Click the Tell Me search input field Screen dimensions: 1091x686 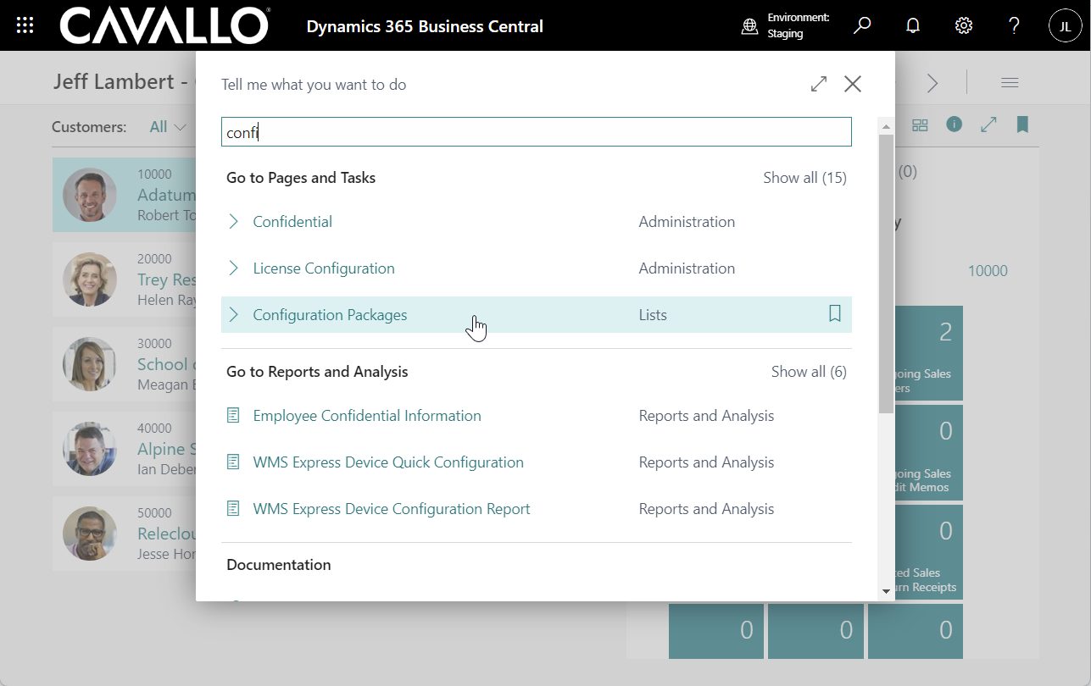click(536, 132)
